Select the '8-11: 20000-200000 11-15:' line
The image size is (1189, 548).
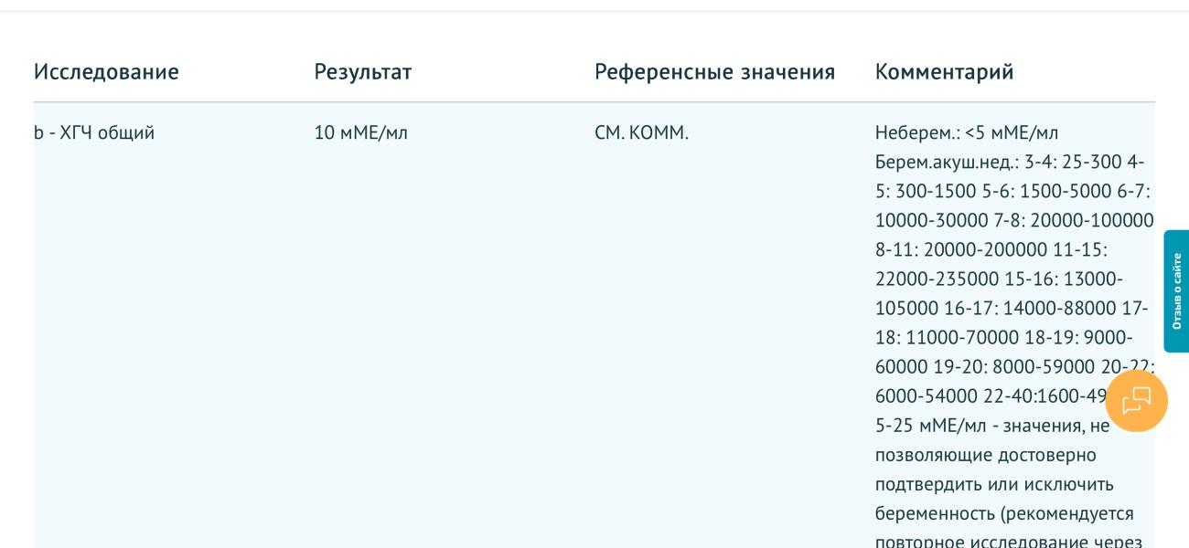point(991,250)
